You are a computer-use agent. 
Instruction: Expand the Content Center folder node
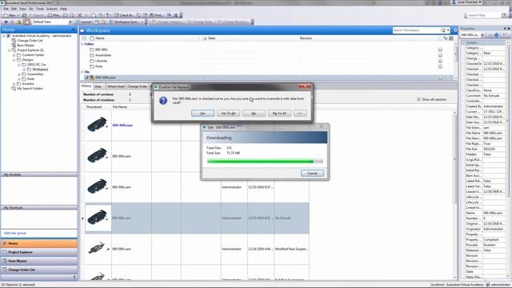pyautogui.click(x=14, y=55)
